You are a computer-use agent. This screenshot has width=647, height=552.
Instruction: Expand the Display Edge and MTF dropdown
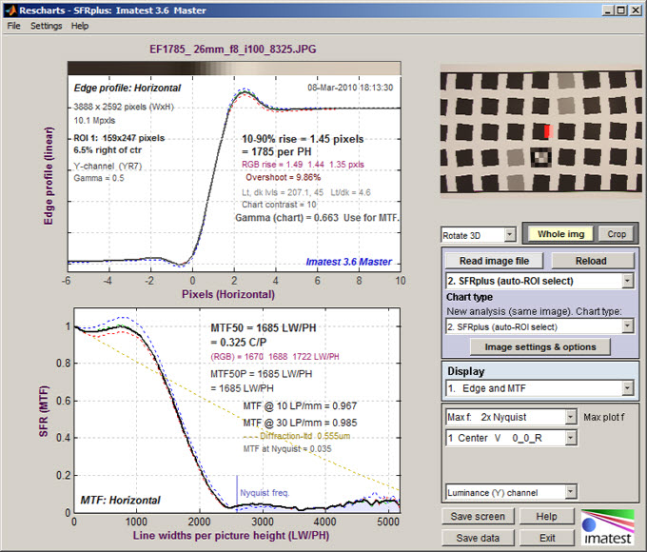539,388
